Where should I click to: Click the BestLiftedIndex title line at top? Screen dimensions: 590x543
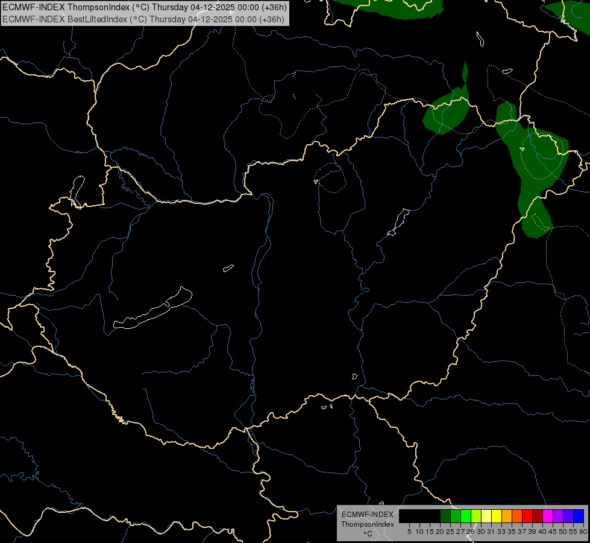pos(143,19)
